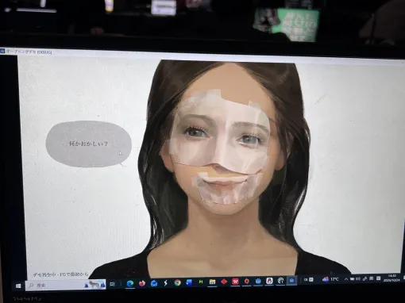Open the Windows Start menu
Viewport: 405px width, 303px height.
coord(18,286)
